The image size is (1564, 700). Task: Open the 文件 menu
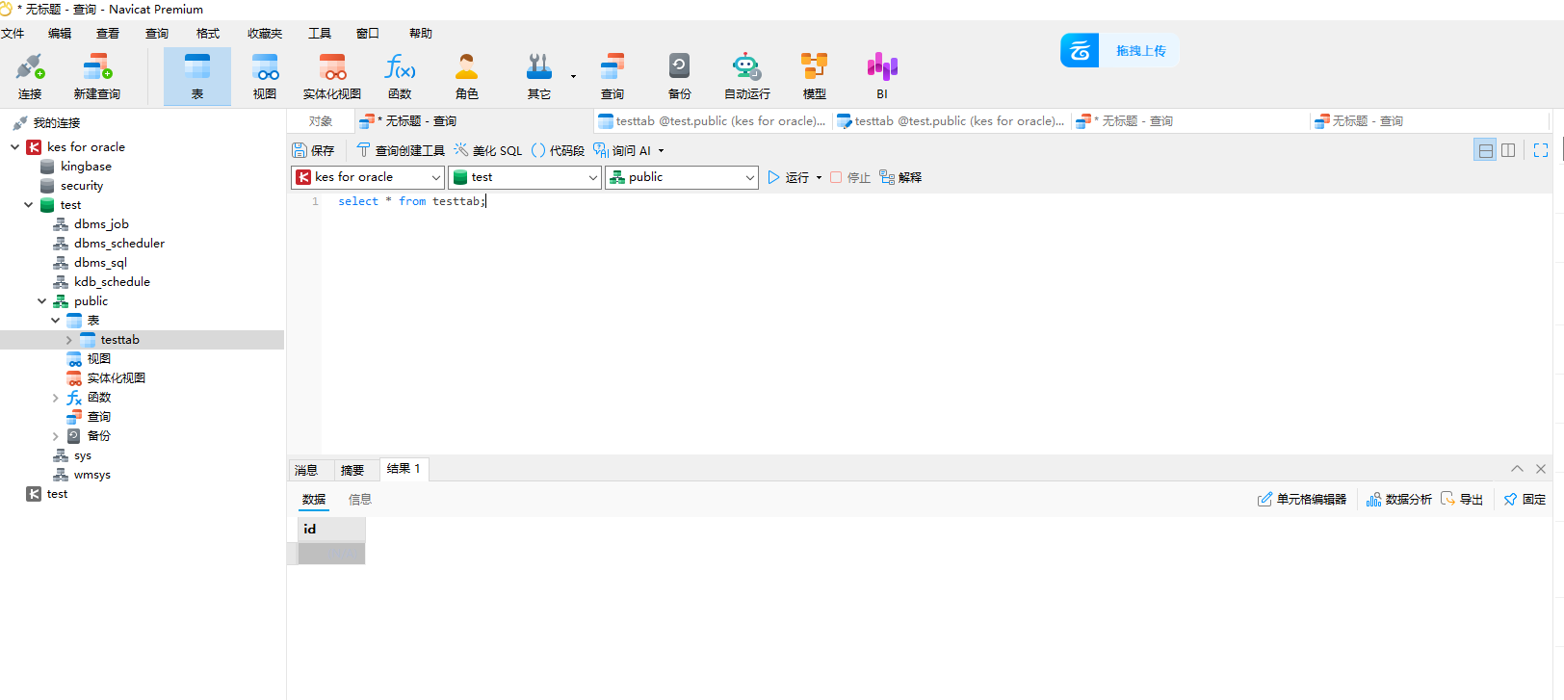point(13,34)
